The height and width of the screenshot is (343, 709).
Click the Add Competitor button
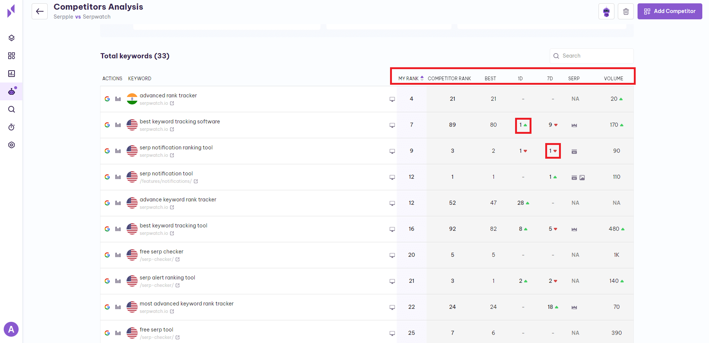coord(670,11)
